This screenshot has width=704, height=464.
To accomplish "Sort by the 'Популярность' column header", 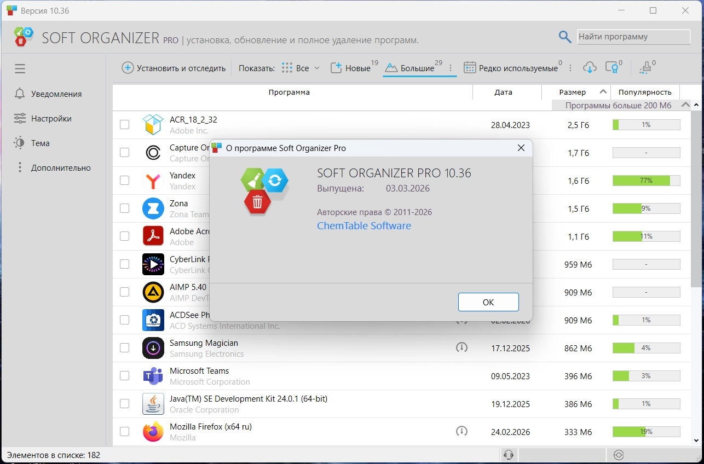I will click(645, 92).
